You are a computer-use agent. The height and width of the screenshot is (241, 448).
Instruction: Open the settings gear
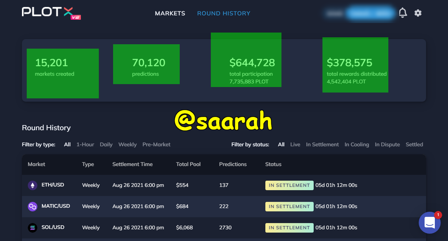pos(418,13)
